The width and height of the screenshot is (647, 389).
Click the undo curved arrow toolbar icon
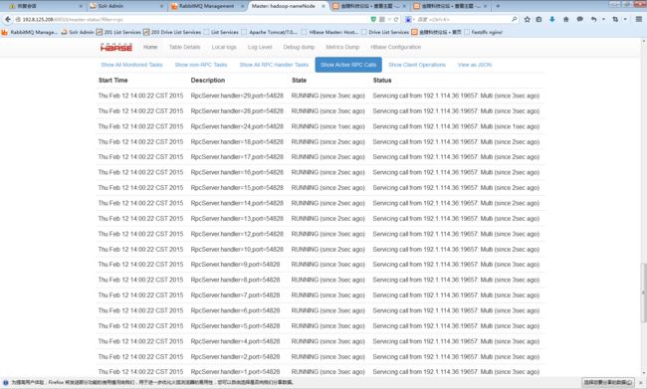click(593, 19)
